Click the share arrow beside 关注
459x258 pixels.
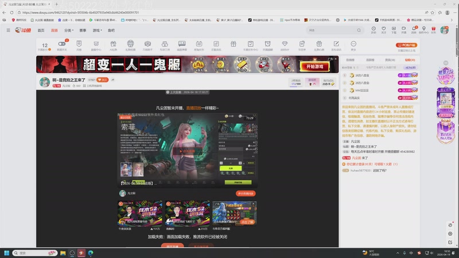(x=112, y=80)
